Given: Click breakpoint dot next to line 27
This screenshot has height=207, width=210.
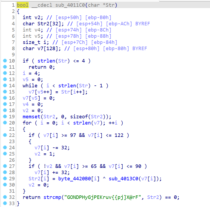Looking at the screenshot, I should coord(4,166).
